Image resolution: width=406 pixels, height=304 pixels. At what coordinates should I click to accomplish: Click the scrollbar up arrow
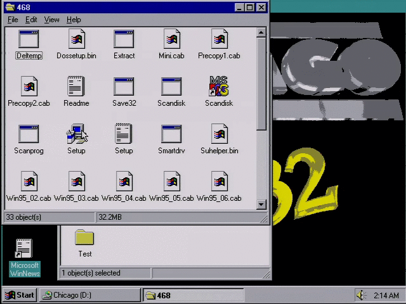pos(261,32)
